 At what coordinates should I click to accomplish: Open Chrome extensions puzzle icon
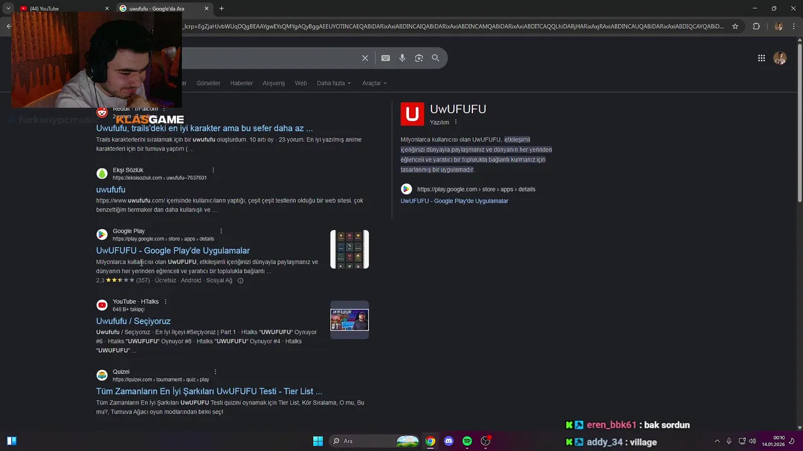point(756,26)
